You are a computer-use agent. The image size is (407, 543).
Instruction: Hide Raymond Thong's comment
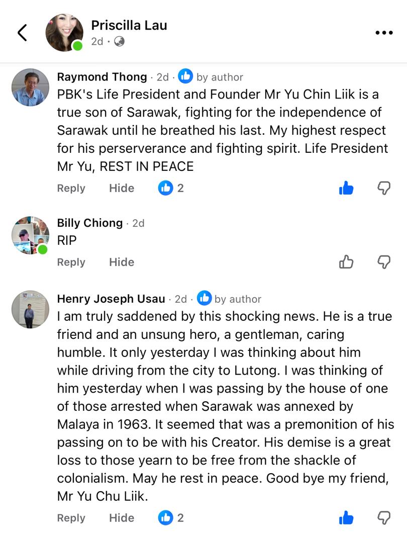[122, 189]
